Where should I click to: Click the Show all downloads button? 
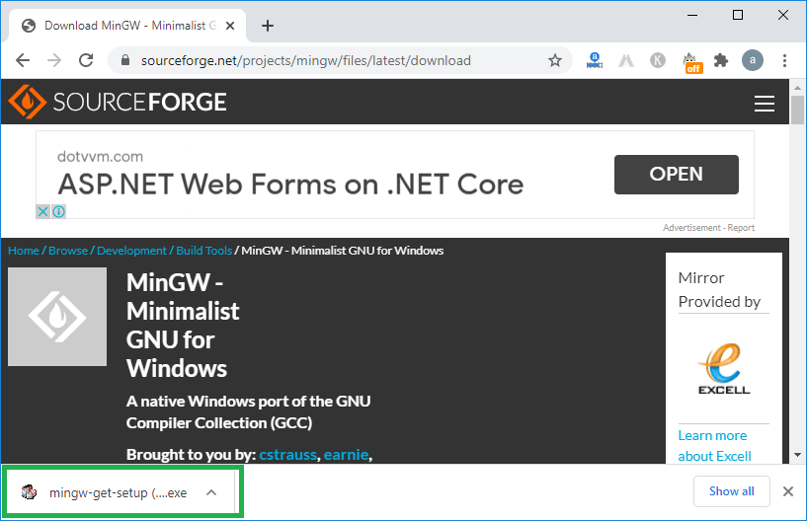coord(731,491)
